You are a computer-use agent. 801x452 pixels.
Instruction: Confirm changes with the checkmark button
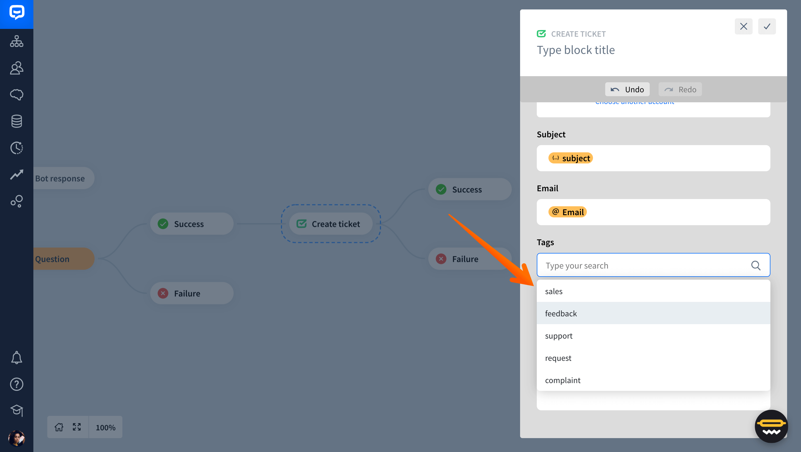tap(767, 26)
